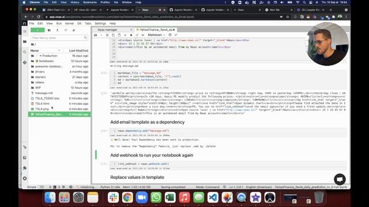Click the naas.dependency.add code cell
369x207 pixels.
click(x=228, y=131)
